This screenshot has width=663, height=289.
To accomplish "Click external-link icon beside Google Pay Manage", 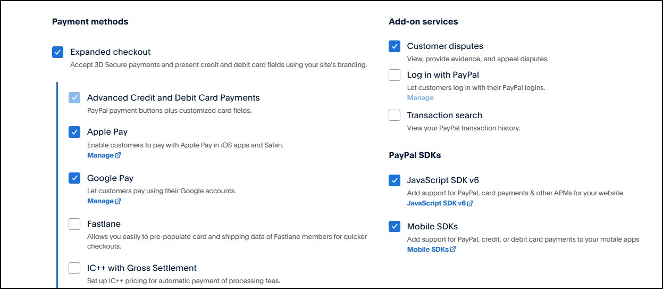I will [118, 201].
